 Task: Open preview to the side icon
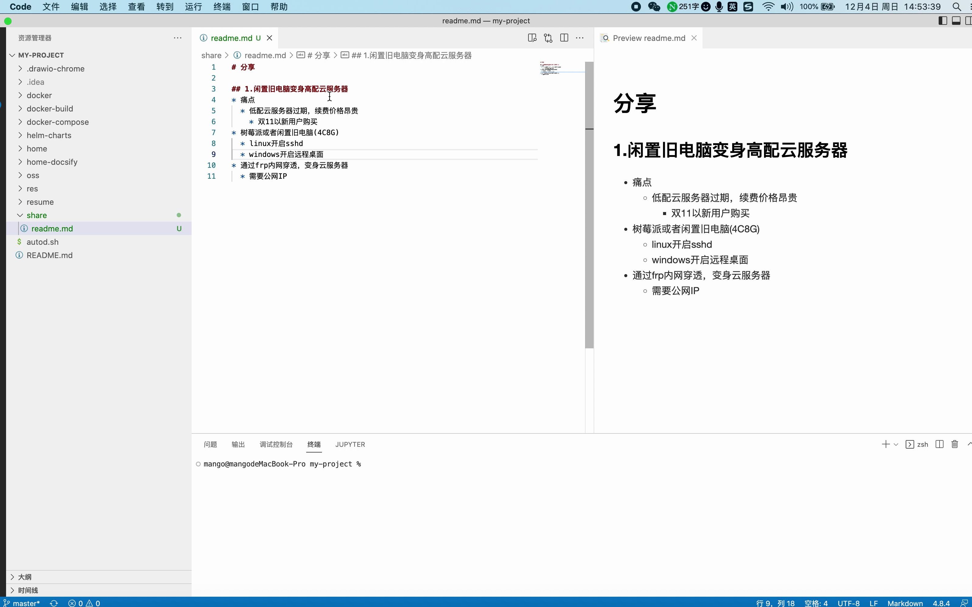click(532, 38)
